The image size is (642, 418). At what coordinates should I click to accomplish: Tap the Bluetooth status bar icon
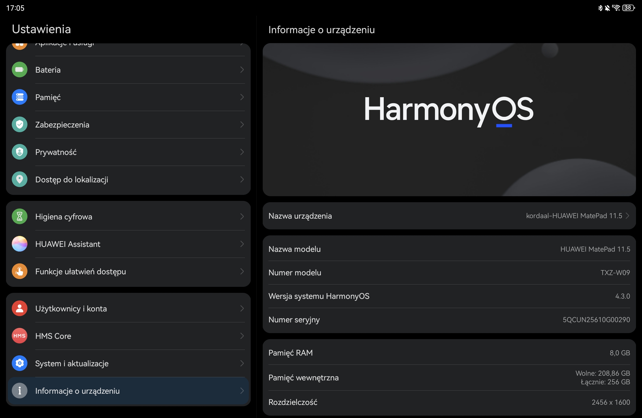tap(600, 8)
